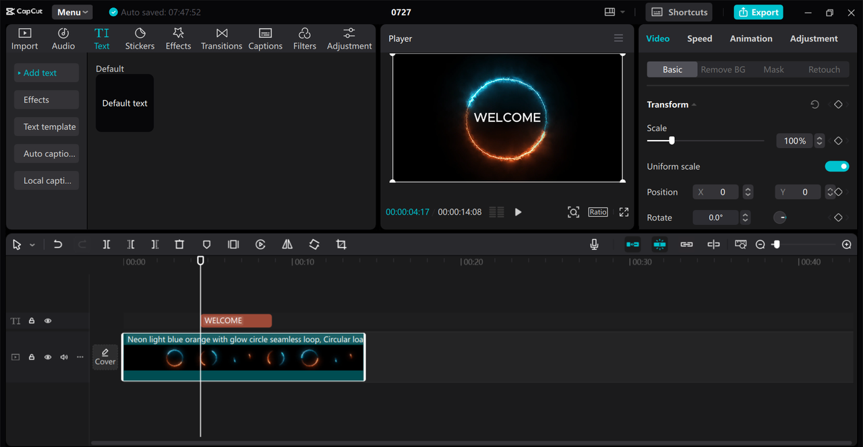863x447 pixels.
Task: Reset the Transform settings
Action: (814, 104)
